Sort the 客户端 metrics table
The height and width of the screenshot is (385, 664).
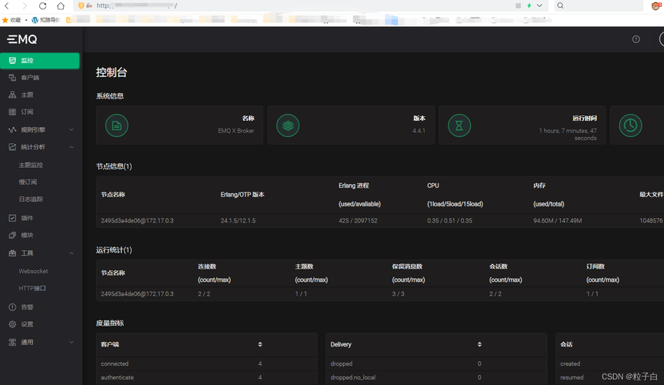[260, 344]
